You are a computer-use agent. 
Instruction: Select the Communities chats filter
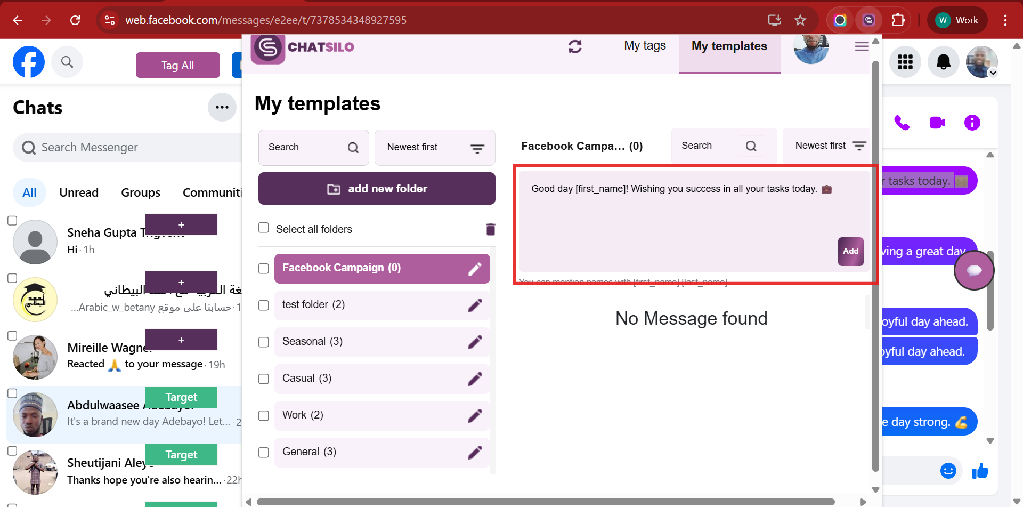point(212,192)
